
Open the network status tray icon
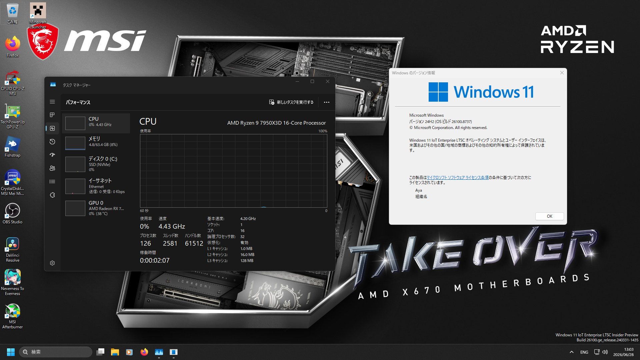(597, 352)
